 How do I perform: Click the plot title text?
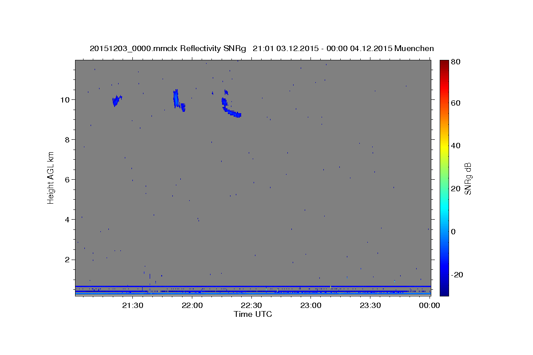pos(262,48)
